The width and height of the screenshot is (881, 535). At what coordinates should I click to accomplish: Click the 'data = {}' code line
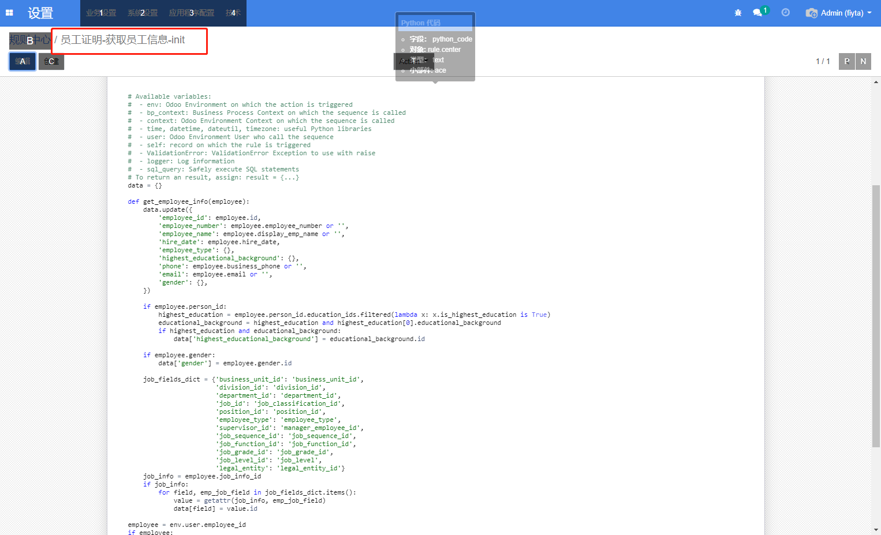[x=145, y=185]
